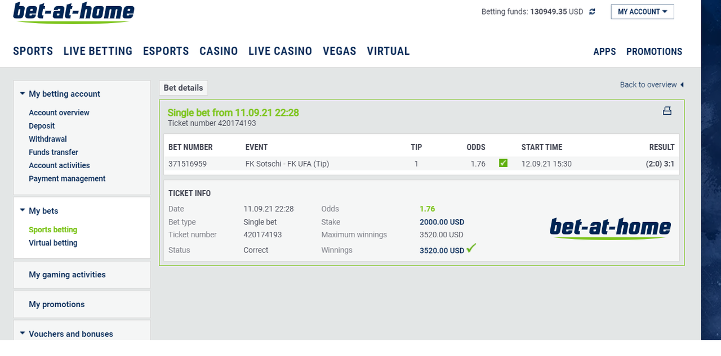Image resolution: width=721 pixels, height=356 pixels.
Task: Click maximum winnings value 3520.00 USD
Action: [x=442, y=235]
